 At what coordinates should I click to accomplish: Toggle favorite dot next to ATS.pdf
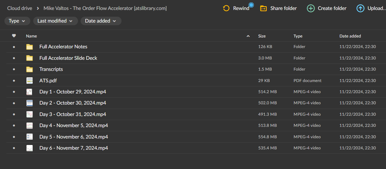(x=14, y=80)
